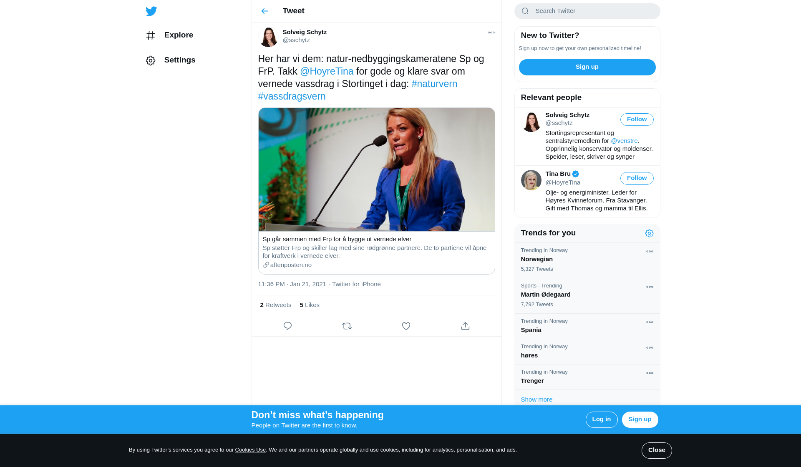Open the #vassdragsvern hashtag

pyautogui.click(x=292, y=96)
